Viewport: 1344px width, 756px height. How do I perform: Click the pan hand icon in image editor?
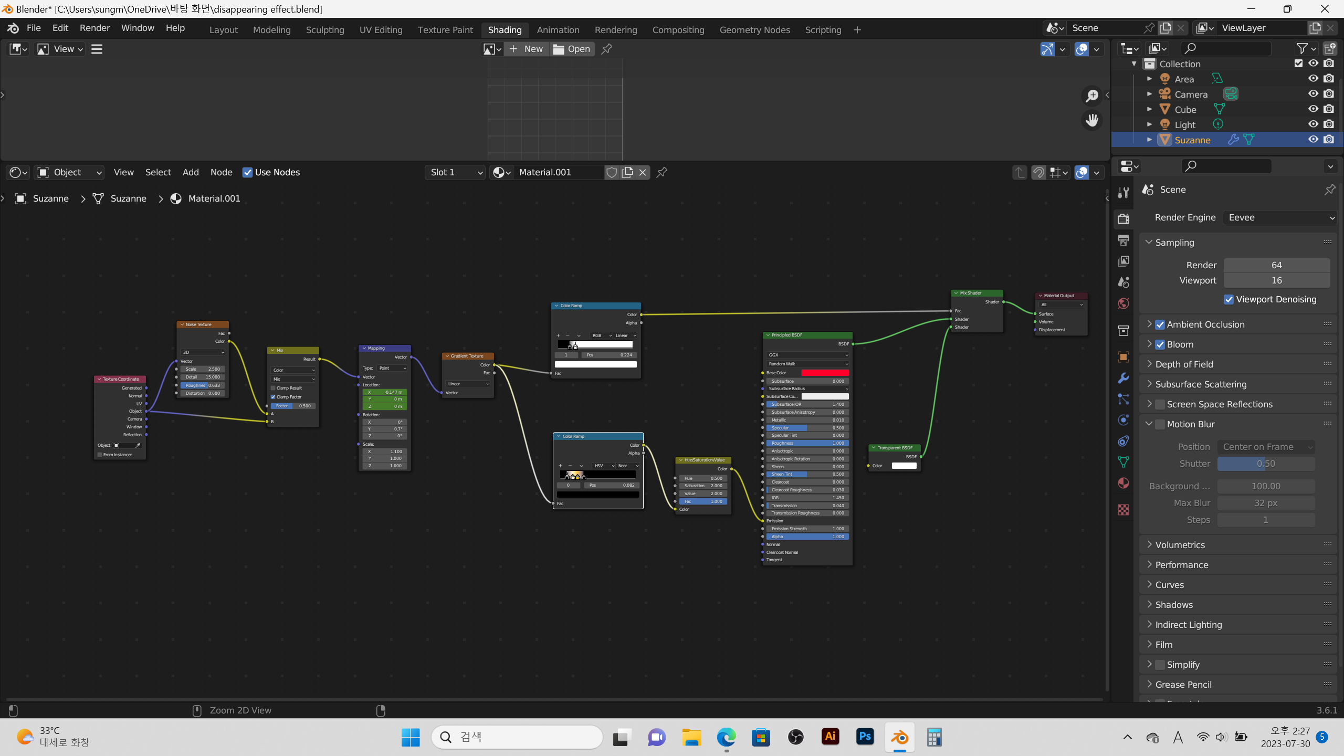pos(1092,120)
